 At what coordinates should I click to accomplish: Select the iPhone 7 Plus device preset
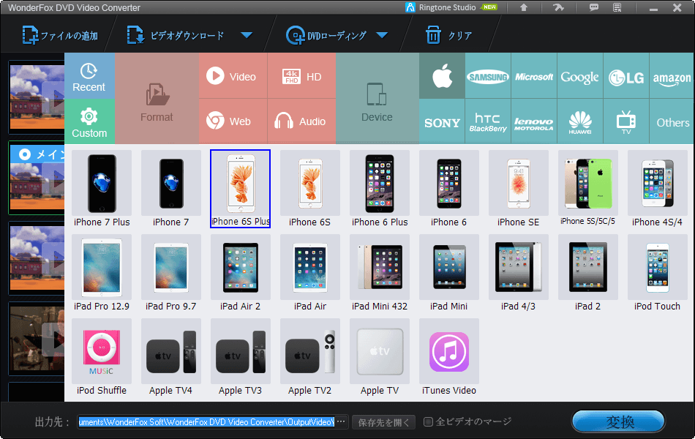(x=102, y=189)
